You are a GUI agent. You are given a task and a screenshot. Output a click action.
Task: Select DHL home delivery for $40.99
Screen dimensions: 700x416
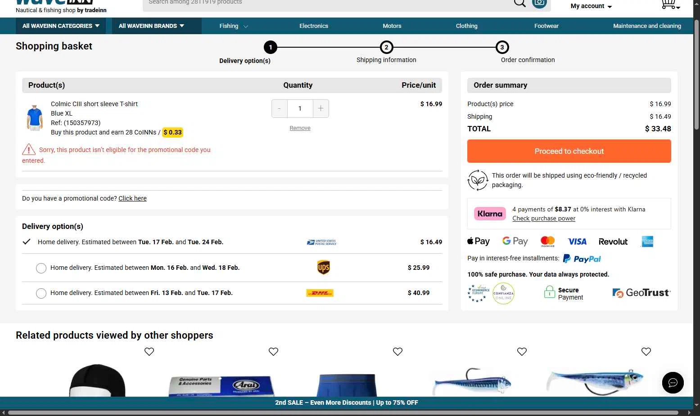[41, 293]
